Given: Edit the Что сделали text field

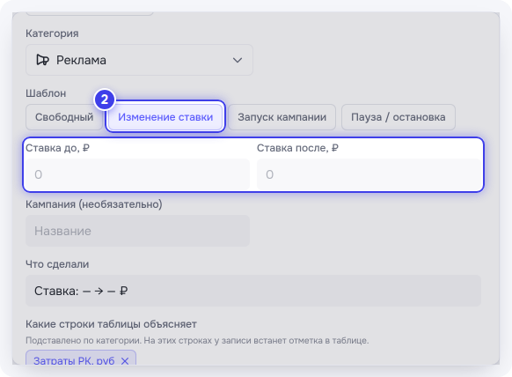Looking at the screenshot, I should point(253,291).
